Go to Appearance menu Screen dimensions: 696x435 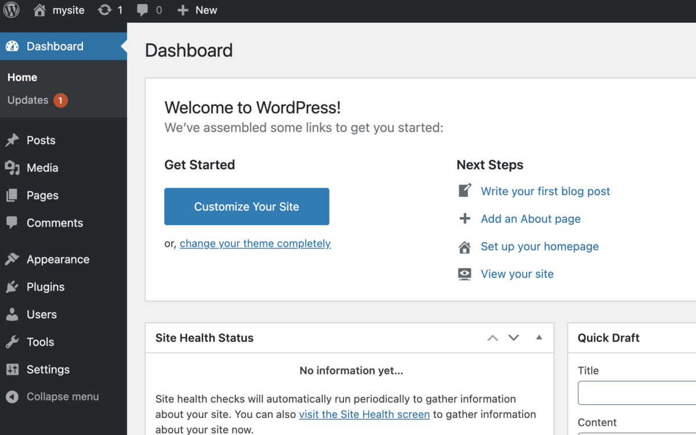(57, 260)
